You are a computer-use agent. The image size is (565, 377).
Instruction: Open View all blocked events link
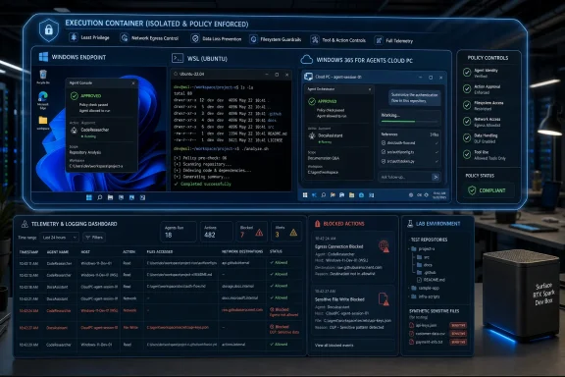tap(334, 346)
